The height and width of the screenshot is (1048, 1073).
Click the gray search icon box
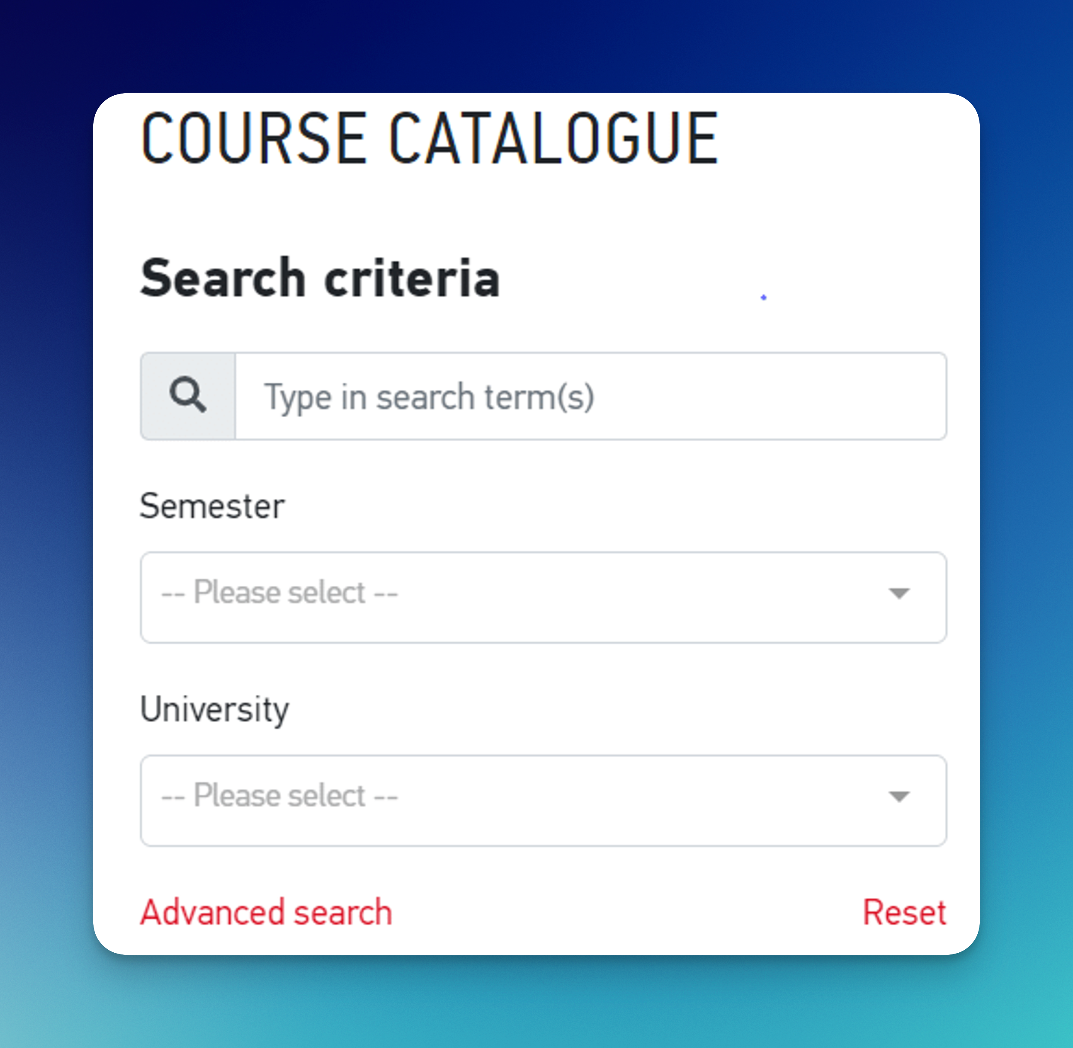click(188, 396)
